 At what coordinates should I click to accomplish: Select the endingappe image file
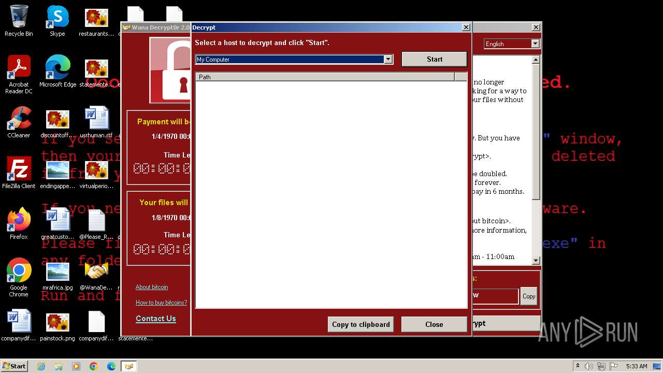(57, 174)
